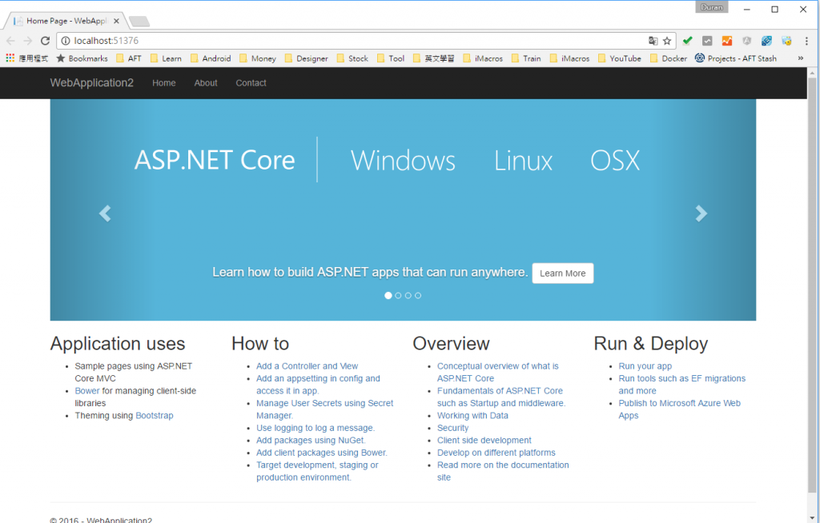
Task: Open the Docker bookmark folder
Action: [669, 58]
